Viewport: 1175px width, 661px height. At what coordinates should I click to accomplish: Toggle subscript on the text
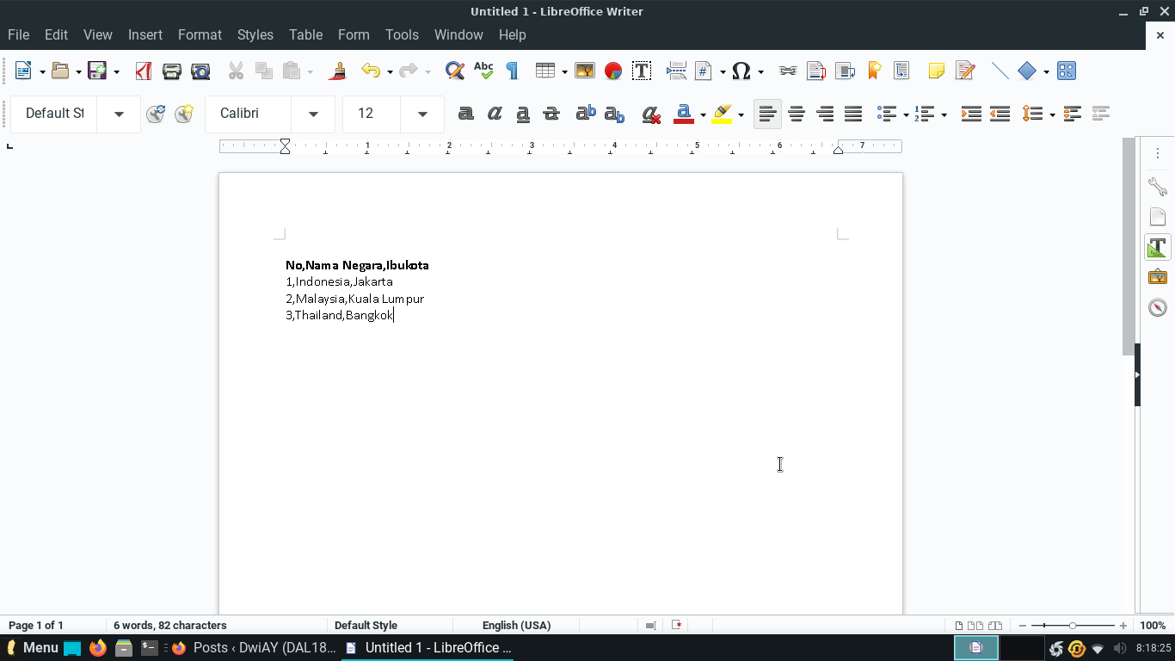click(x=613, y=113)
